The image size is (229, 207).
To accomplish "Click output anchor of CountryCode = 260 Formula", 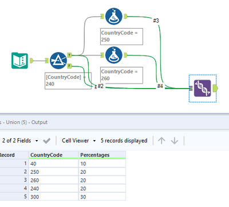I will point(125,55).
